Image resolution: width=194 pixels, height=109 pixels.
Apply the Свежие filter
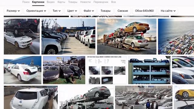pyautogui.click(x=123, y=11)
